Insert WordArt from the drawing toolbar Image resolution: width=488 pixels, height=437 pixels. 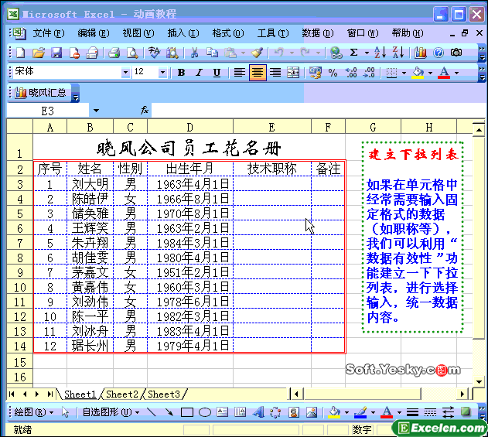pos(258,413)
